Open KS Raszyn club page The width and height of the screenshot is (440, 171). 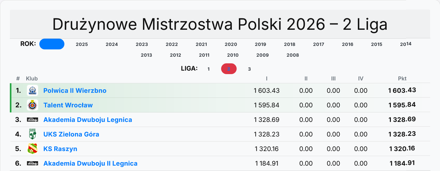[x=60, y=149]
